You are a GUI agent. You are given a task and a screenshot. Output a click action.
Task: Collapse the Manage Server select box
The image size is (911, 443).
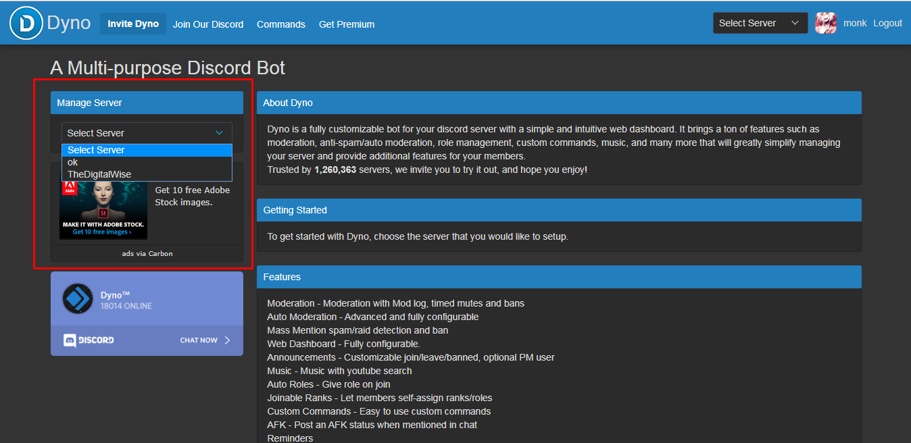(147, 133)
